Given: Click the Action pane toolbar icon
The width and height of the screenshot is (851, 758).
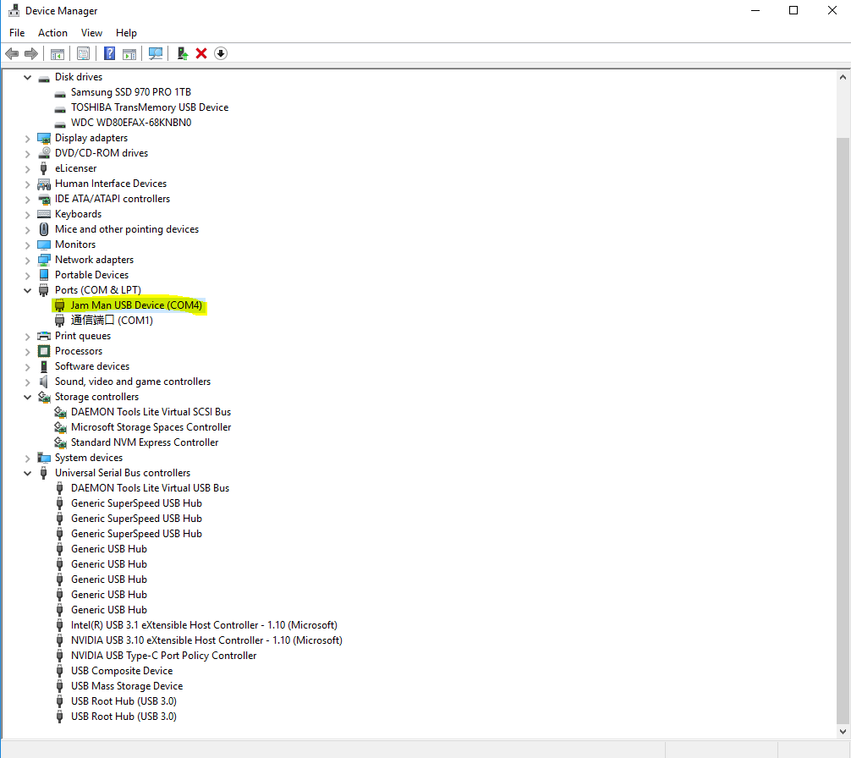Looking at the screenshot, I should (x=129, y=53).
